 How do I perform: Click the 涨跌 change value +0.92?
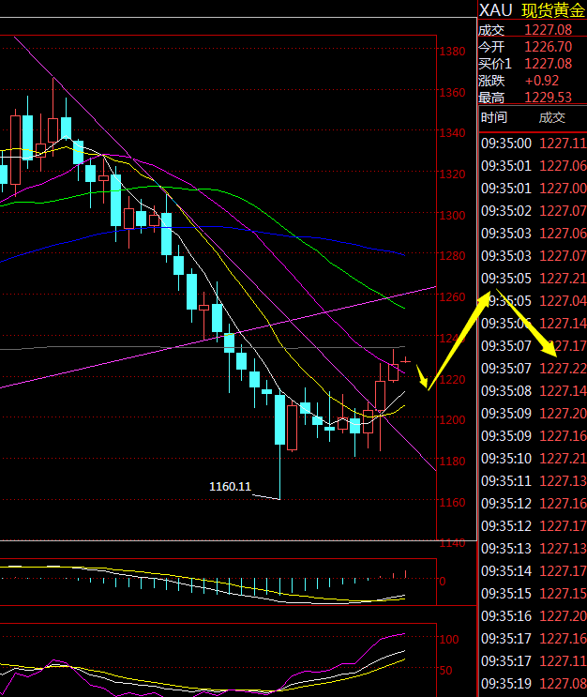[542, 80]
